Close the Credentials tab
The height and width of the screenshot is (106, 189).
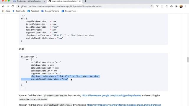point(45,1)
